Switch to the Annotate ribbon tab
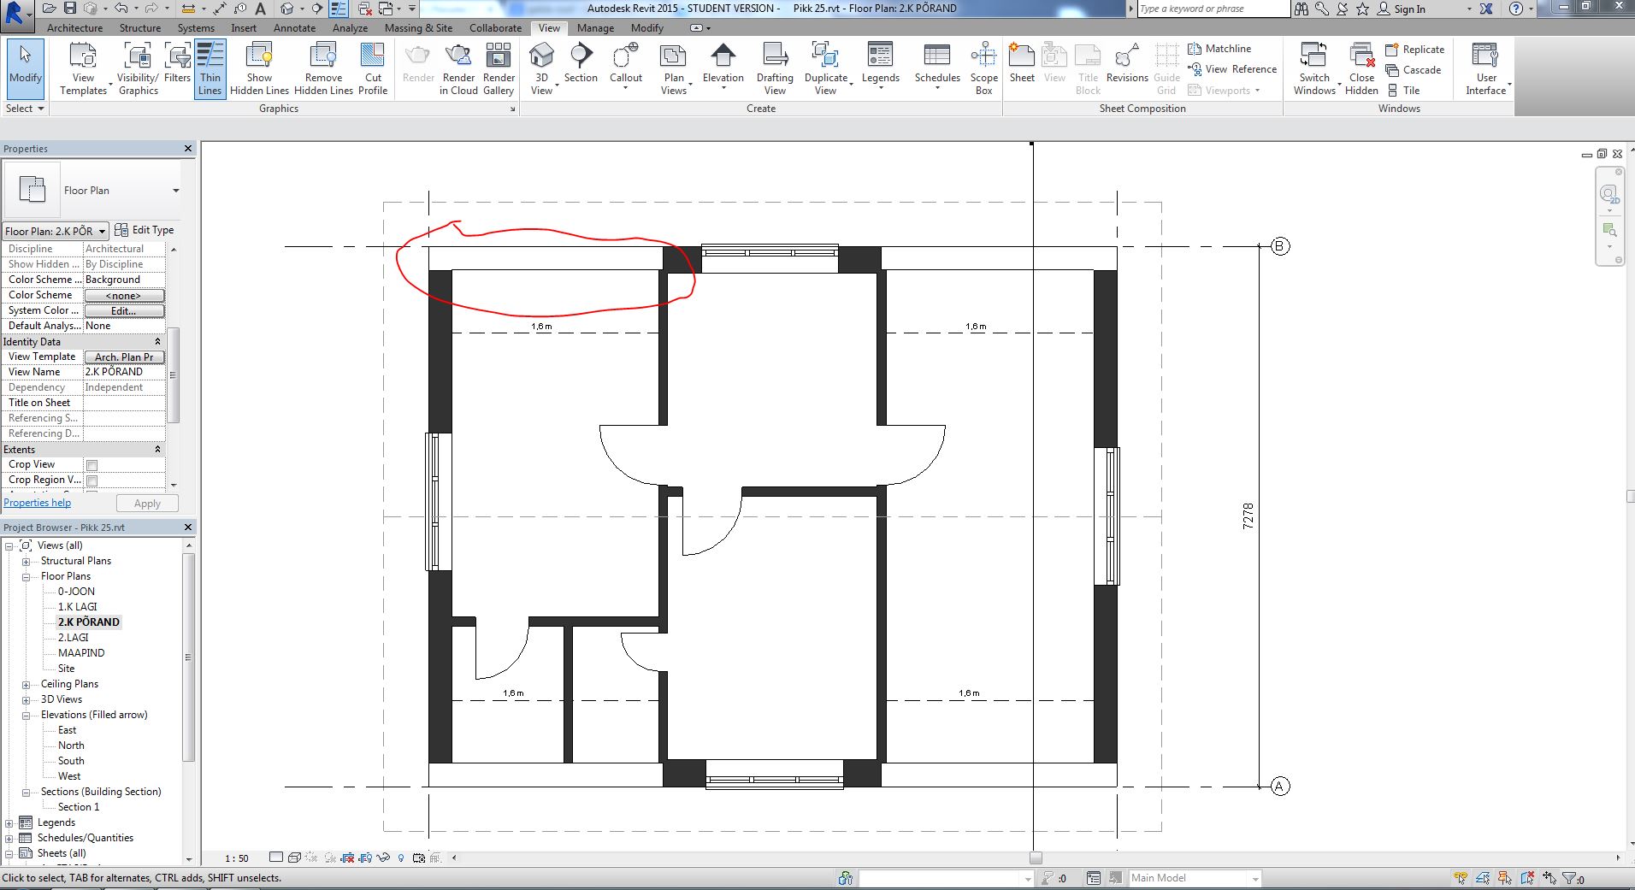1635x890 pixels. (x=294, y=27)
